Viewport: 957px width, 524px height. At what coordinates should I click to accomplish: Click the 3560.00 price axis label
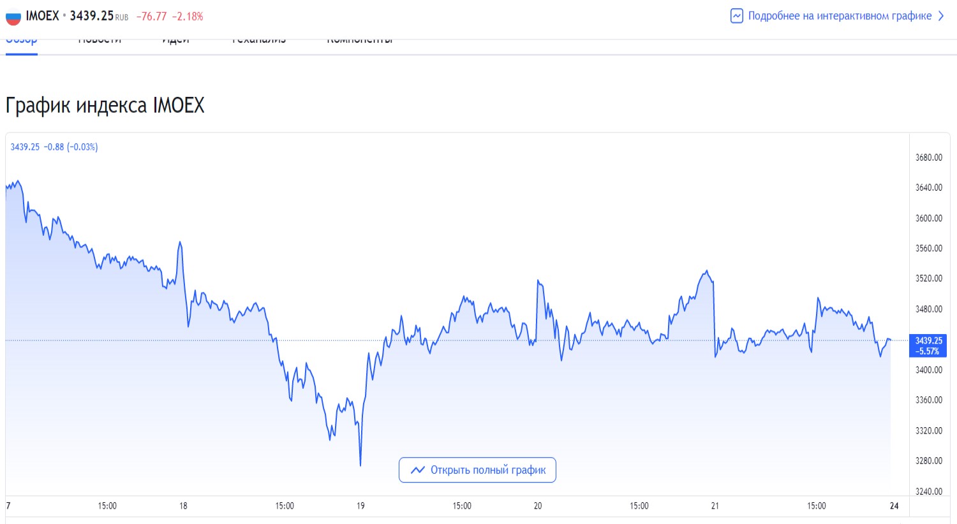(929, 249)
